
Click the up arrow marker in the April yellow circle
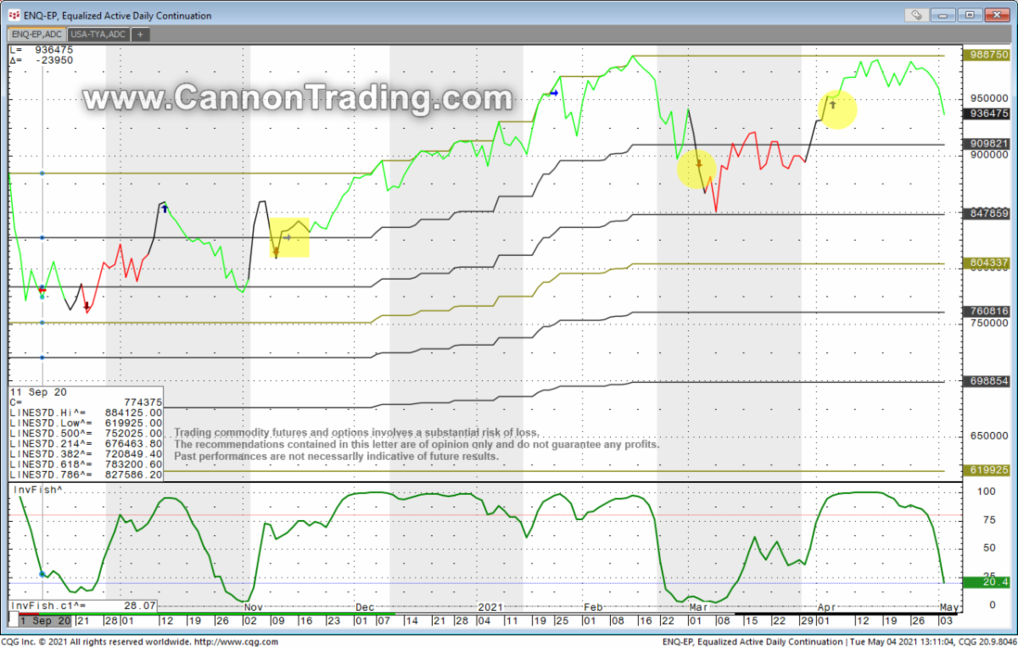pyautogui.click(x=833, y=104)
